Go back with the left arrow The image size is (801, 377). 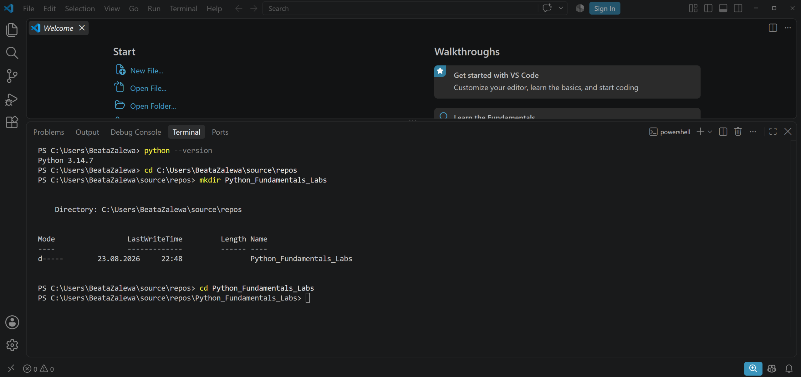click(239, 8)
